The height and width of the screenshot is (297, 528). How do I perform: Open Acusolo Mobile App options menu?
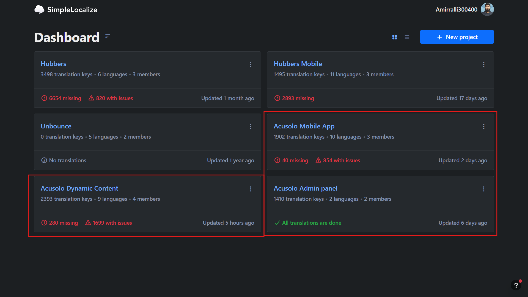point(484,127)
